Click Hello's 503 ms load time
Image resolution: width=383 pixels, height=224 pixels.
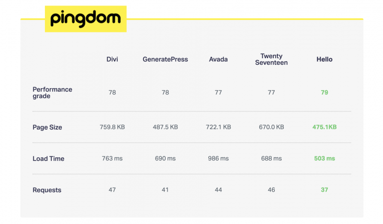tap(325, 159)
